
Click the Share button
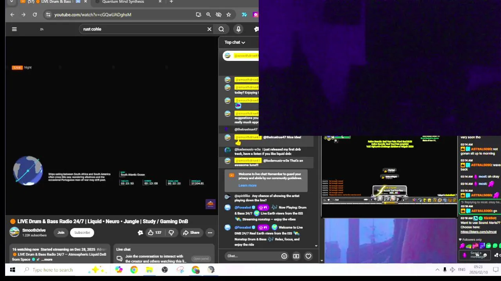191,233
